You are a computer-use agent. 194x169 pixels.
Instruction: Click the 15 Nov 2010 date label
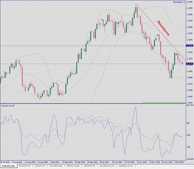(155, 162)
